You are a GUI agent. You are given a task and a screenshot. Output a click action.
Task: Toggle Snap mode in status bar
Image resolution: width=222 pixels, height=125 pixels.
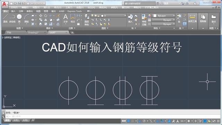click(x=133, y=121)
